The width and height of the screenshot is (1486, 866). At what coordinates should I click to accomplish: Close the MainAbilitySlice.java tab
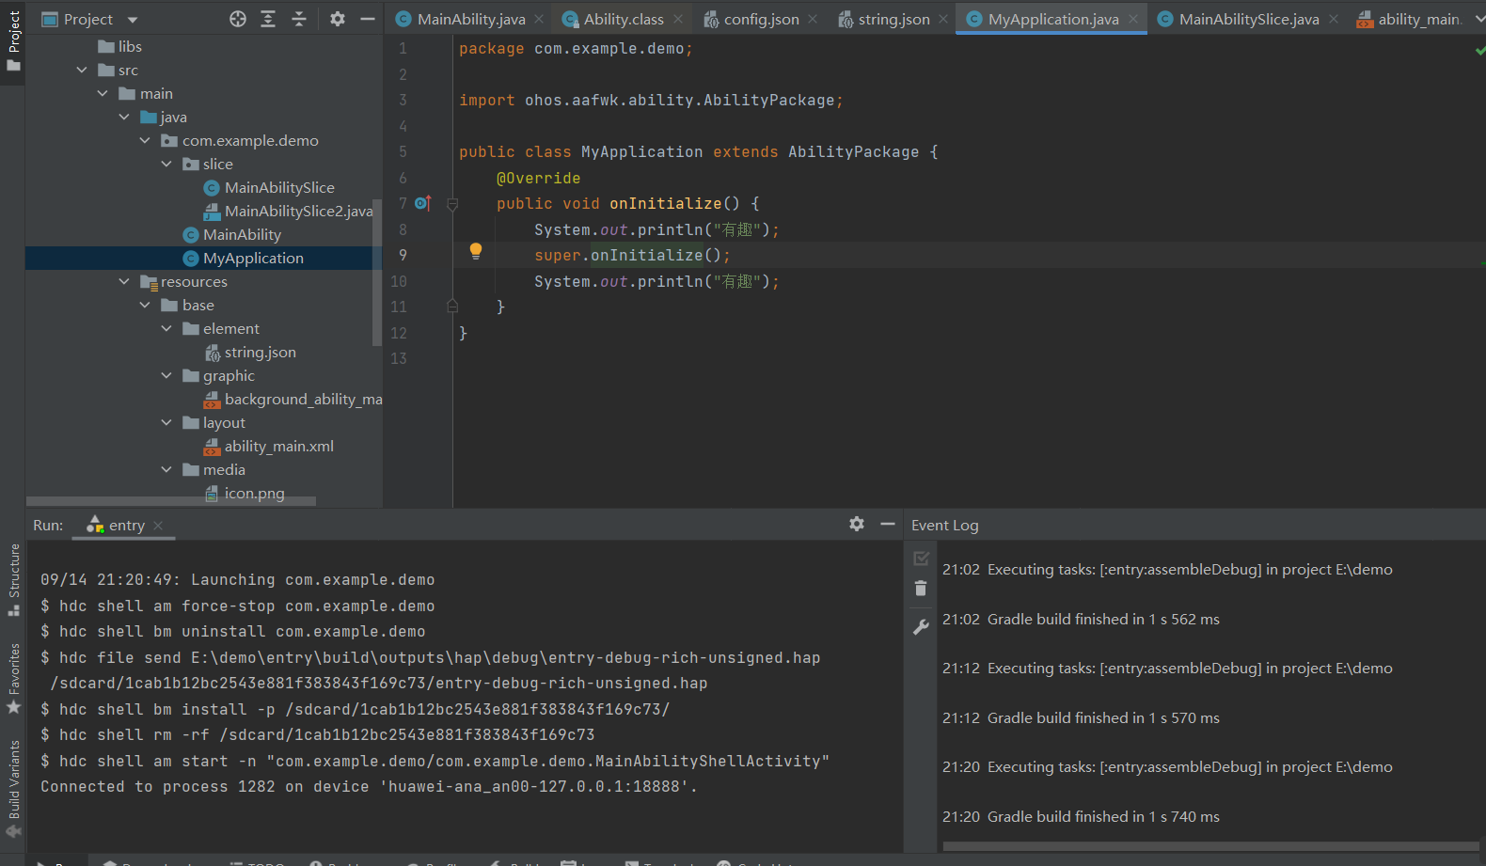[1334, 19]
